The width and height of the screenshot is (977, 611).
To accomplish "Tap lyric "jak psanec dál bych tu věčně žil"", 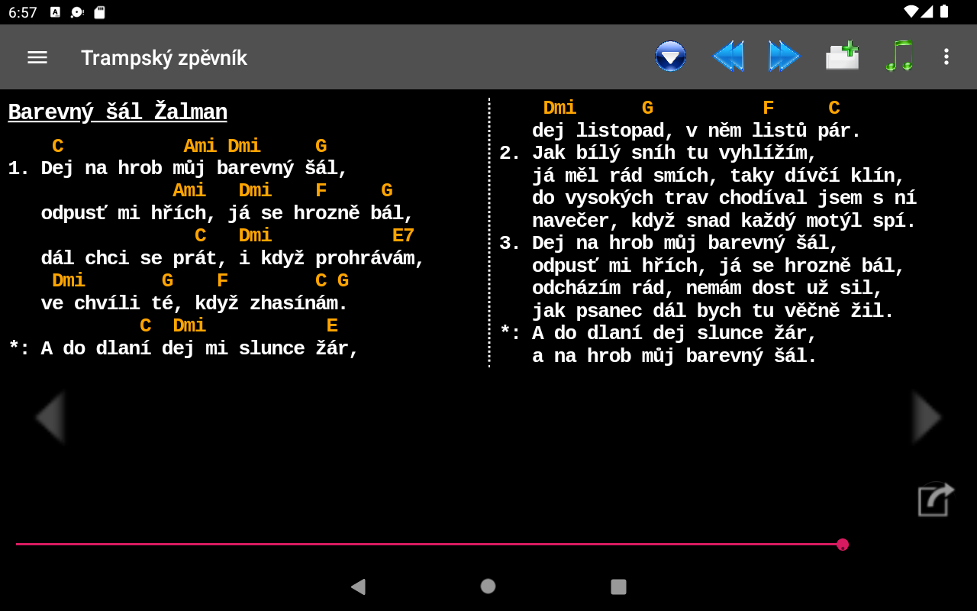I will click(713, 311).
